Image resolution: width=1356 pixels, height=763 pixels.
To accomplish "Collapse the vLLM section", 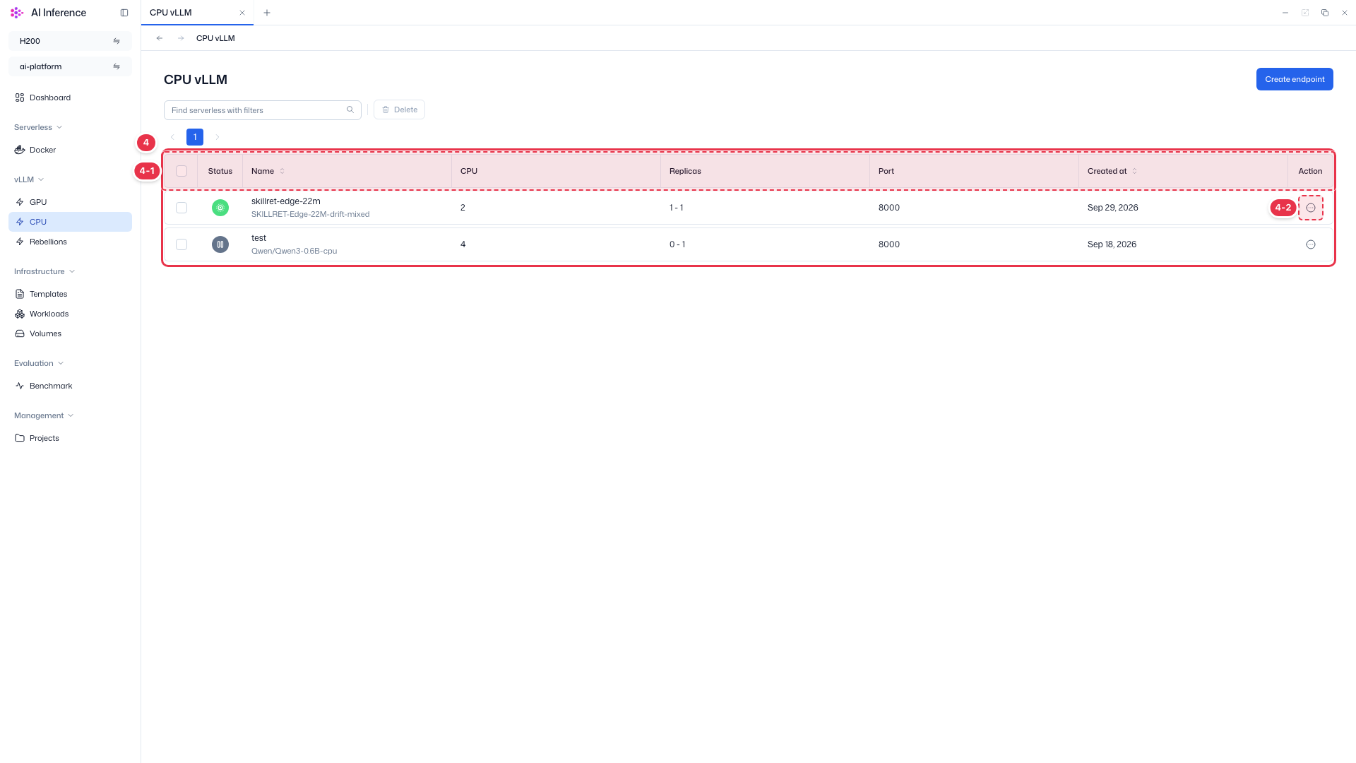I will coord(29,179).
